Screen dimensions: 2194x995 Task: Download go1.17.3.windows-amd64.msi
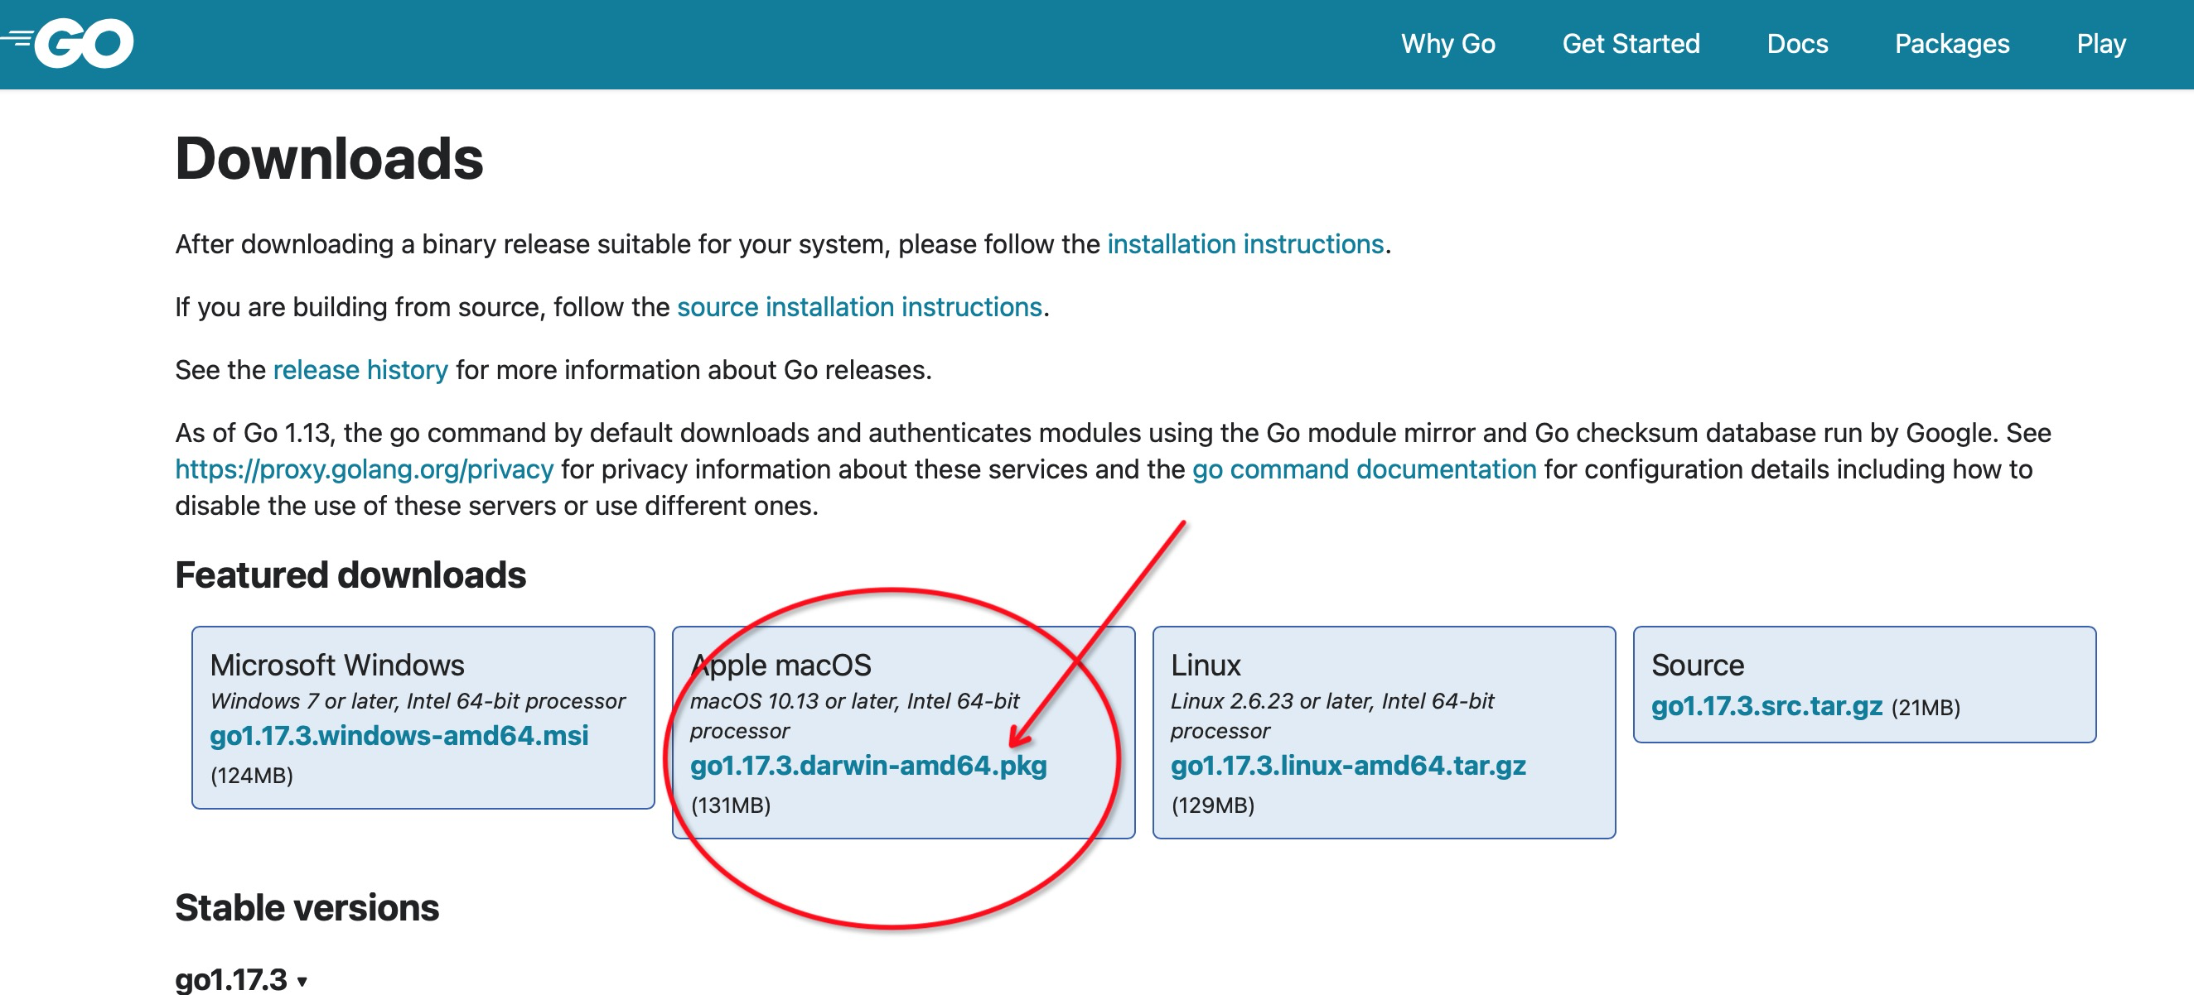point(399,735)
